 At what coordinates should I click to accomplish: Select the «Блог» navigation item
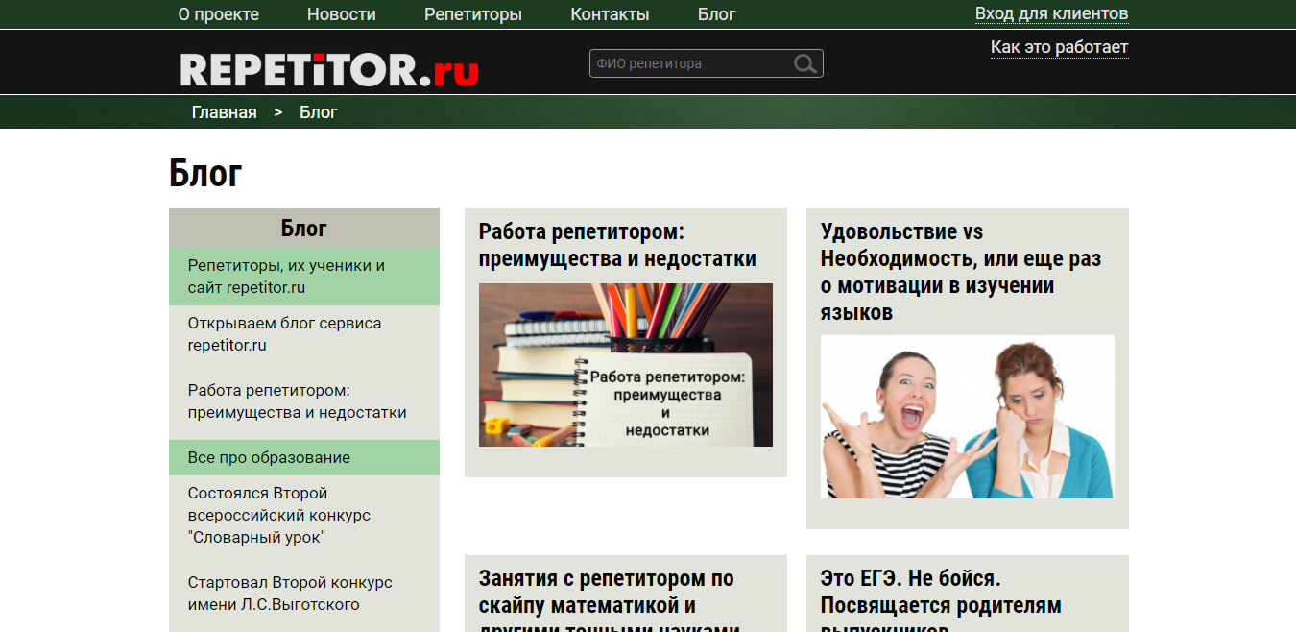tap(716, 14)
